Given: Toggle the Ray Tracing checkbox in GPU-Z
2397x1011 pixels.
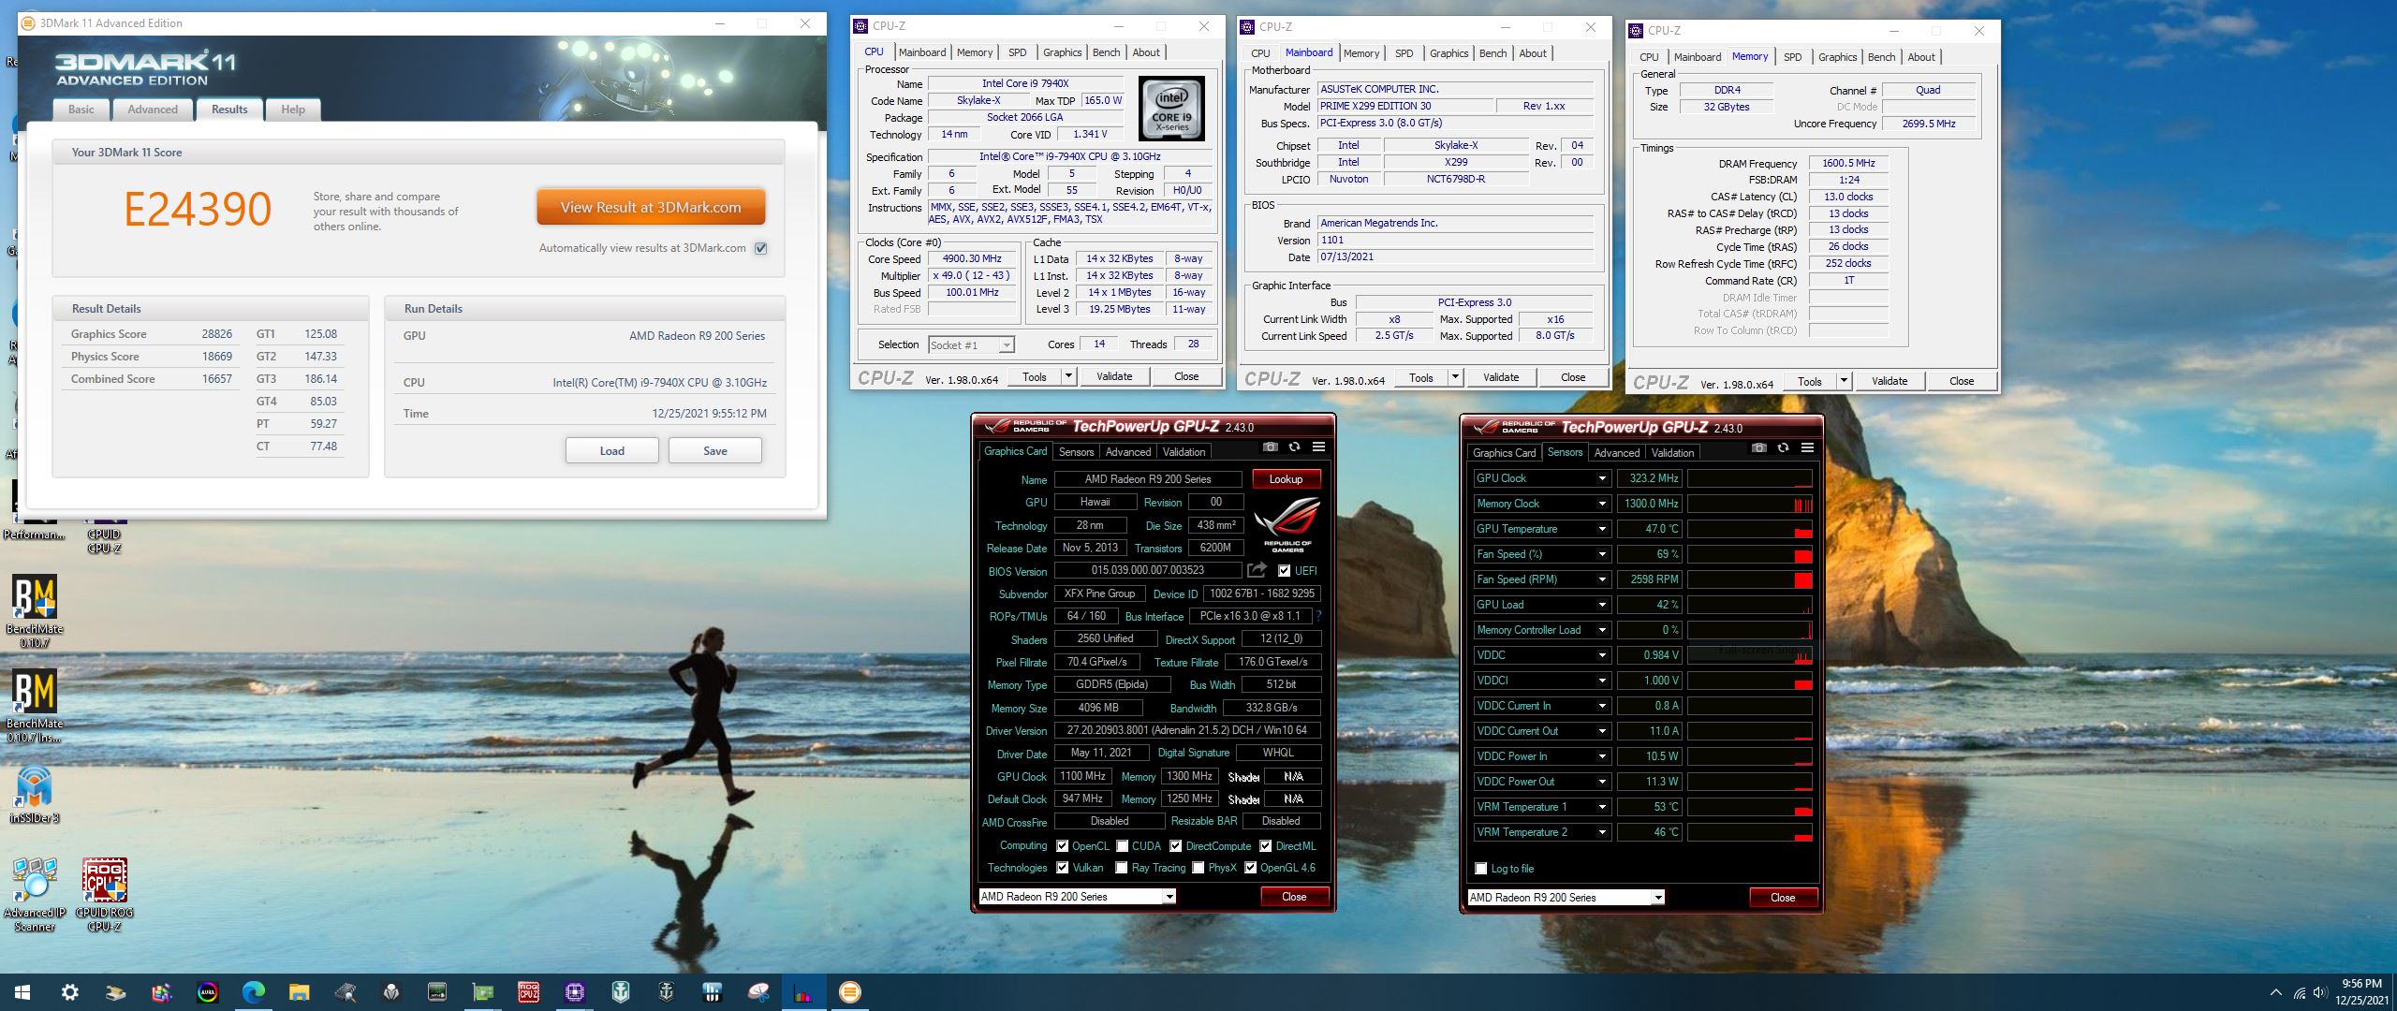Looking at the screenshot, I should (1122, 868).
